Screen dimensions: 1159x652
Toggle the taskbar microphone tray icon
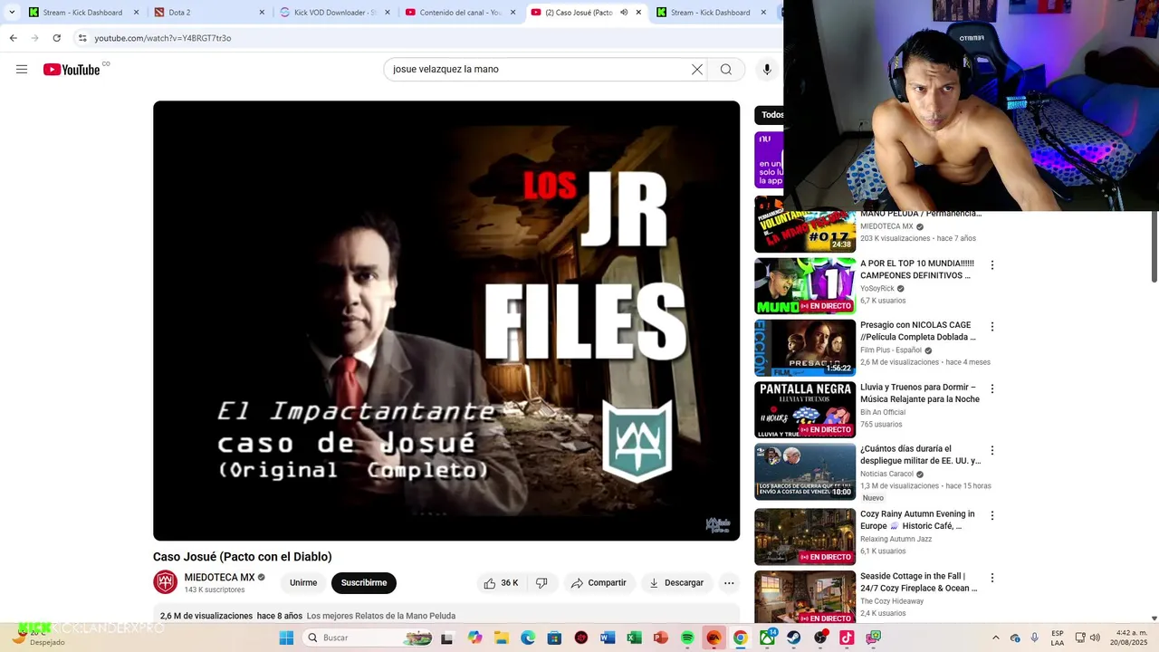[1035, 638]
